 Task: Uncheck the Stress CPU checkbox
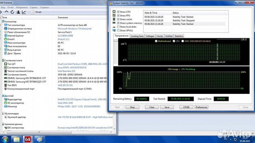coord(118,12)
